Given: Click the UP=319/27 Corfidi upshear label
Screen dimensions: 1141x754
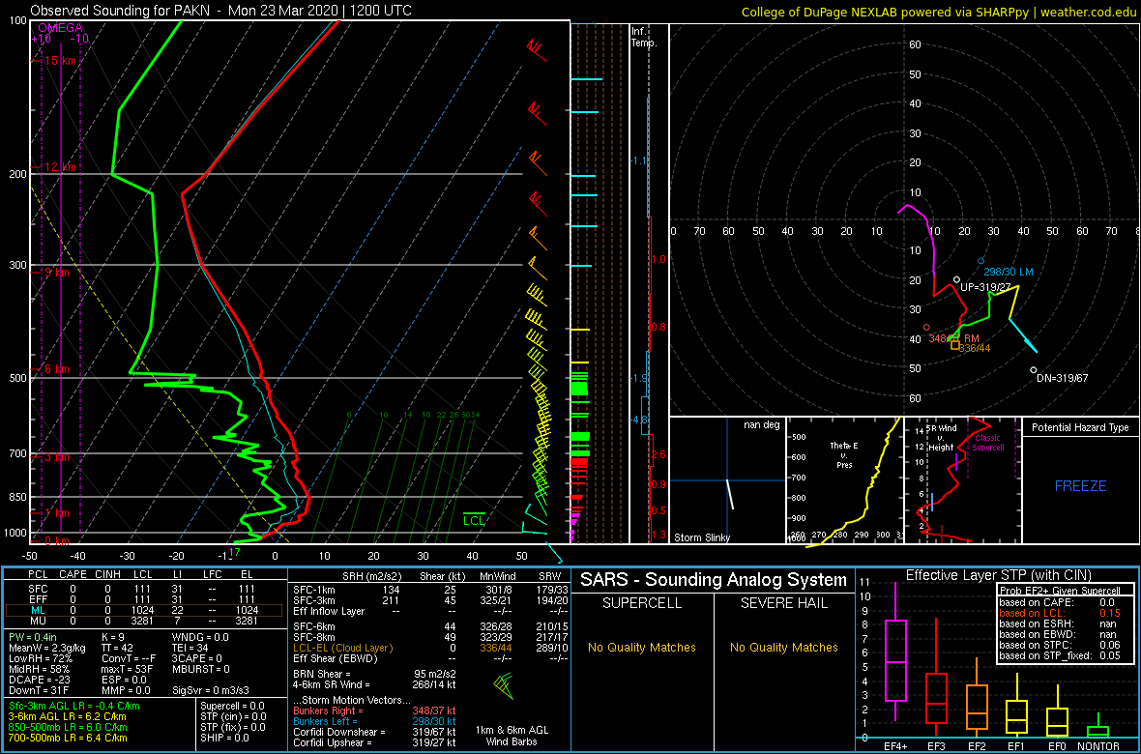Looking at the screenshot, I should 986,287.
